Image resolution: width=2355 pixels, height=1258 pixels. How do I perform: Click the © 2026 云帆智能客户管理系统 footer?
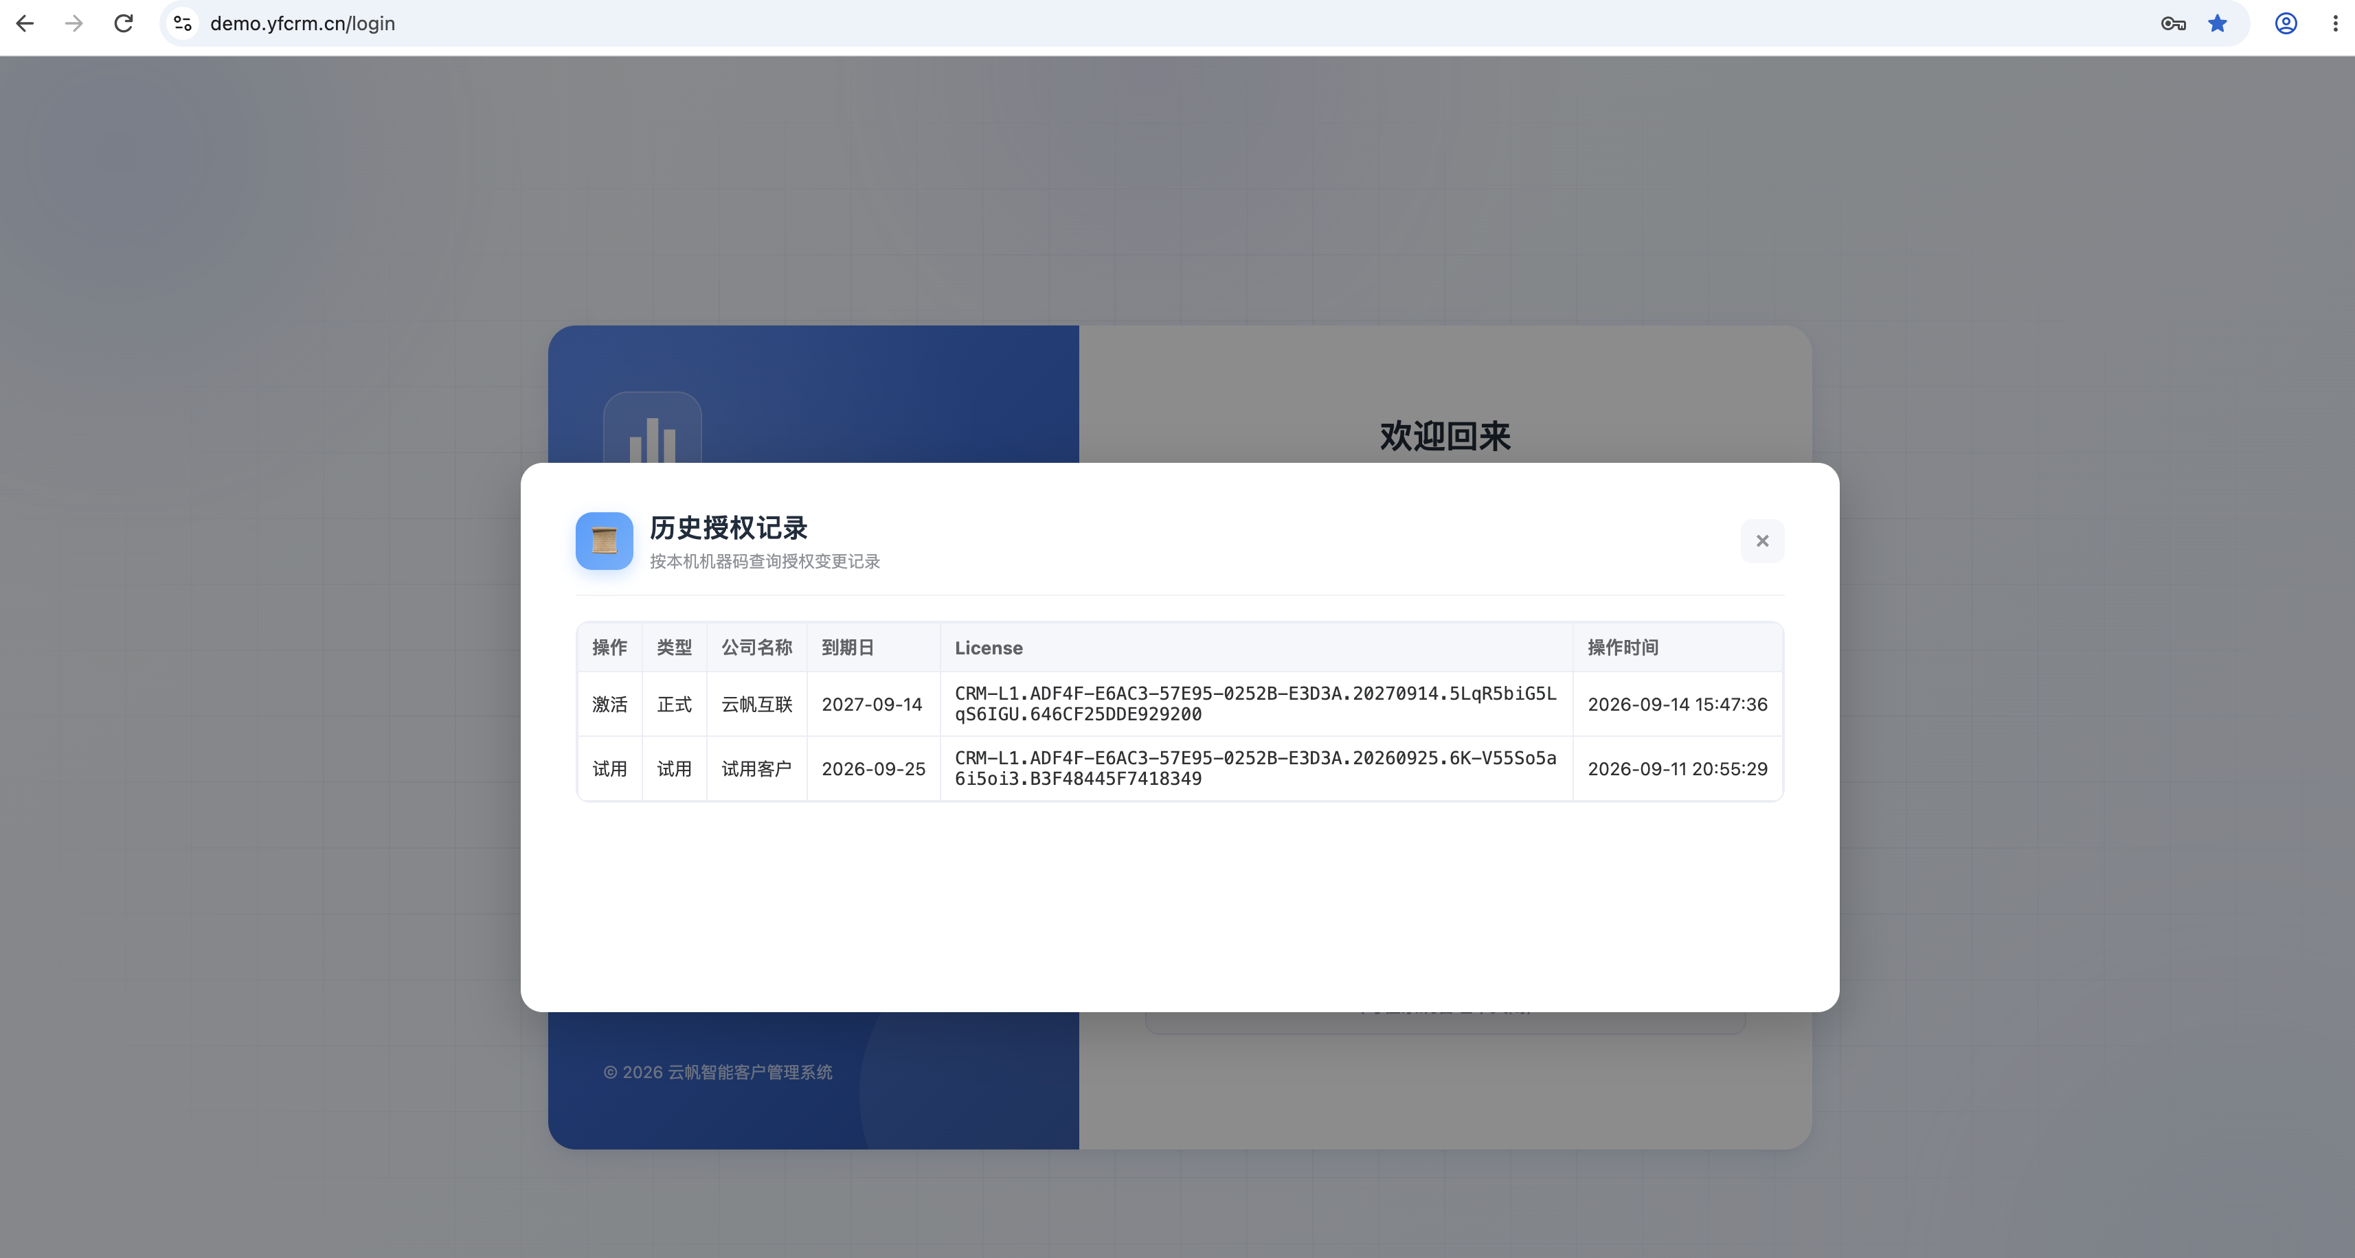[718, 1073]
